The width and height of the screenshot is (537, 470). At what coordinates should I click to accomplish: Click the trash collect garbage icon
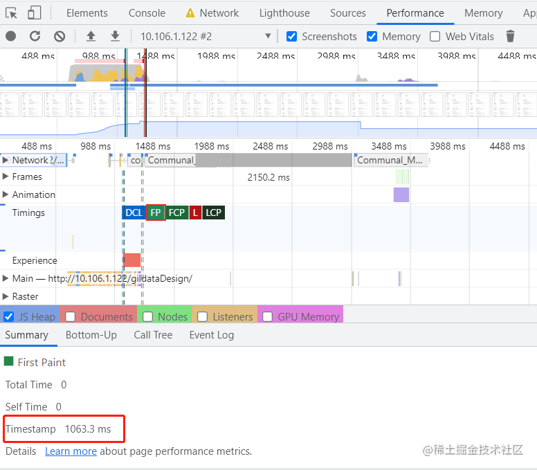point(510,36)
